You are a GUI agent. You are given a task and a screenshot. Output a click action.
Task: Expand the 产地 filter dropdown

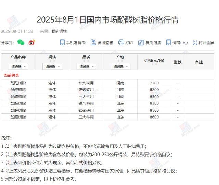click(x=120, y=66)
